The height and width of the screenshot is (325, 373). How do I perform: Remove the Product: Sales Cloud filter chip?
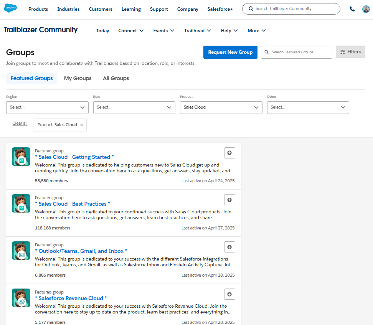pyautogui.click(x=82, y=125)
